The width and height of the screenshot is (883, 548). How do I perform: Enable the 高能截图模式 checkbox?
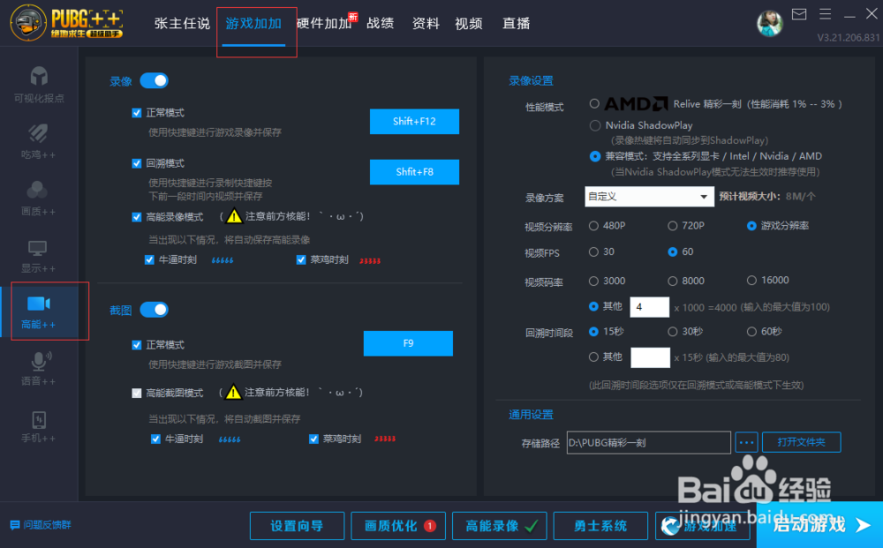(x=136, y=393)
